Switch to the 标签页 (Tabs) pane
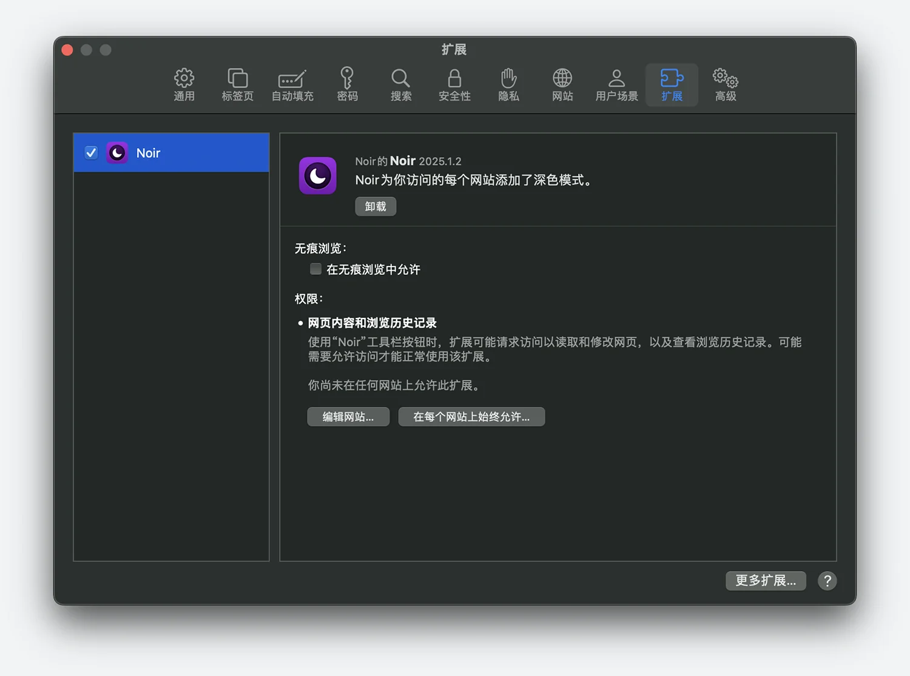 (237, 85)
